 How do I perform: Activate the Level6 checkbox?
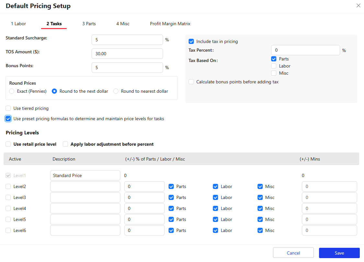click(x=8, y=230)
